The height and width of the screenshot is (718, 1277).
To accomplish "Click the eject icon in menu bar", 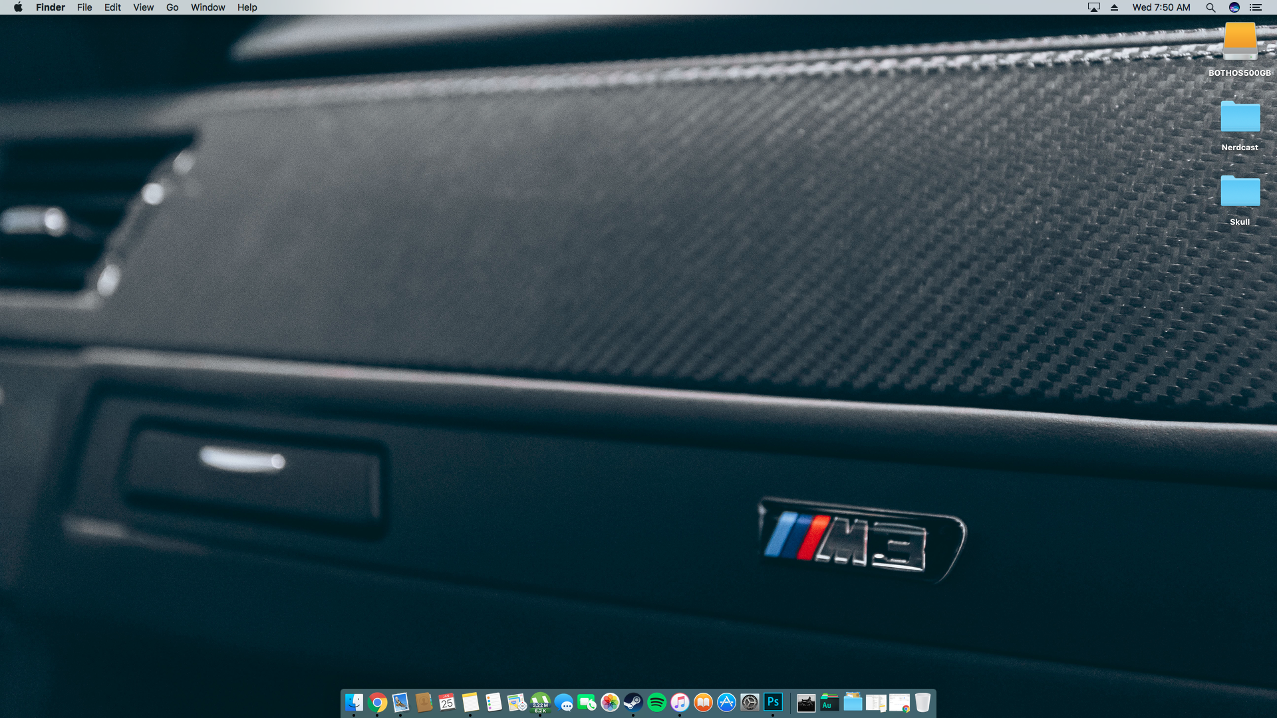I will [x=1114, y=7].
